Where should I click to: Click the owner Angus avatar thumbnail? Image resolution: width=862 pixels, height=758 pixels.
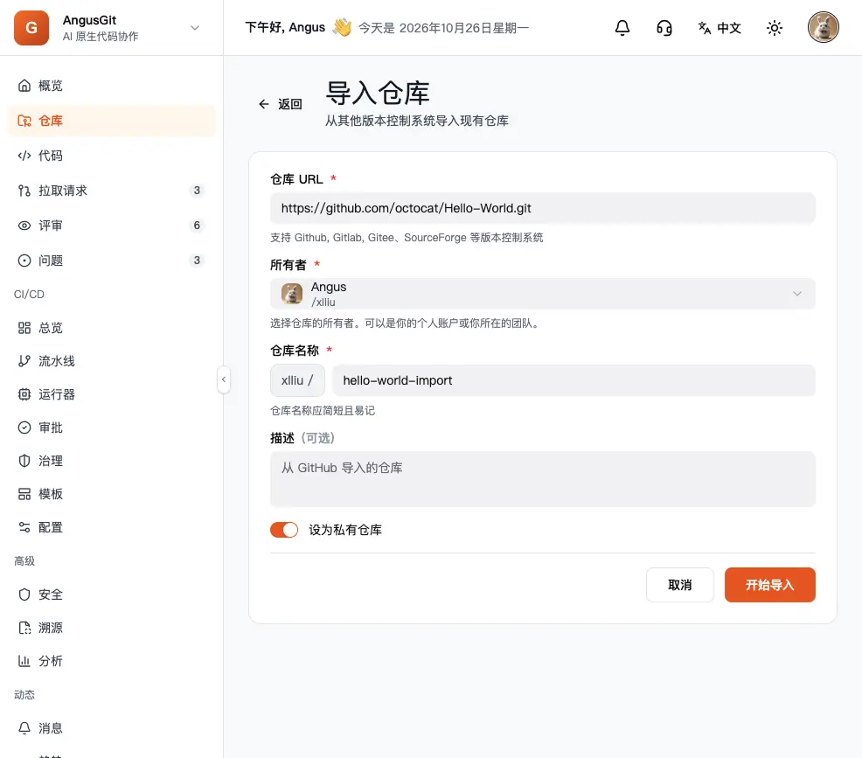pyautogui.click(x=292, y=294)
